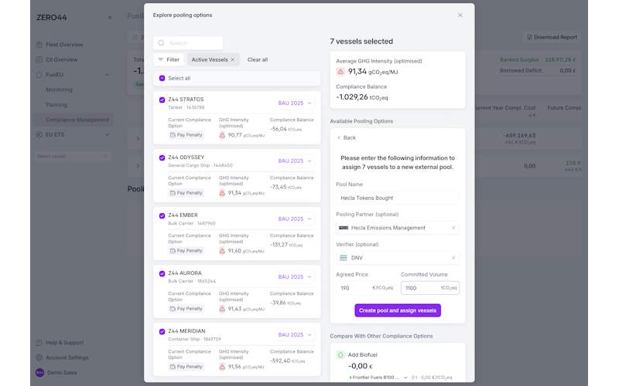
Task: Clear the Hecla Emissions Management pooling partner
Action: (453, 228)
